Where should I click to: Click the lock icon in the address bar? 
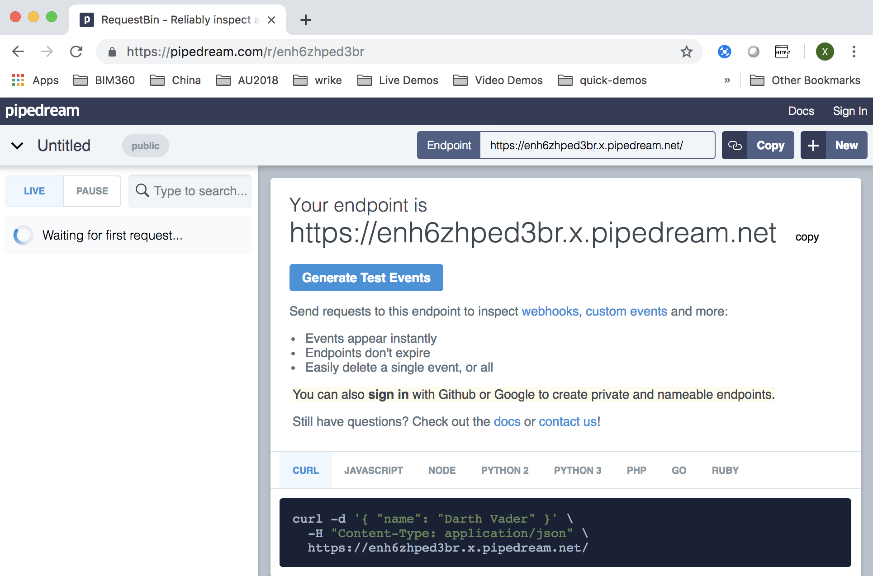click(112, 52)
